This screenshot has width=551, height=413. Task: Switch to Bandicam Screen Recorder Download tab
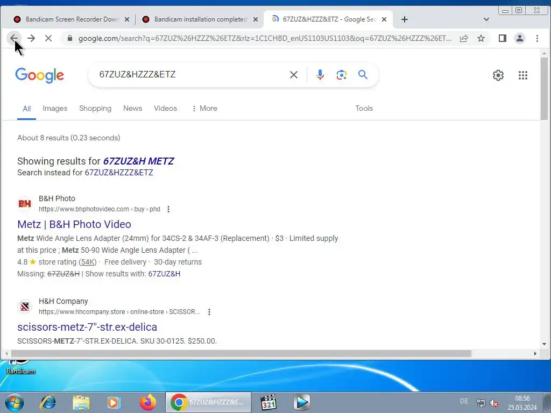67,19
